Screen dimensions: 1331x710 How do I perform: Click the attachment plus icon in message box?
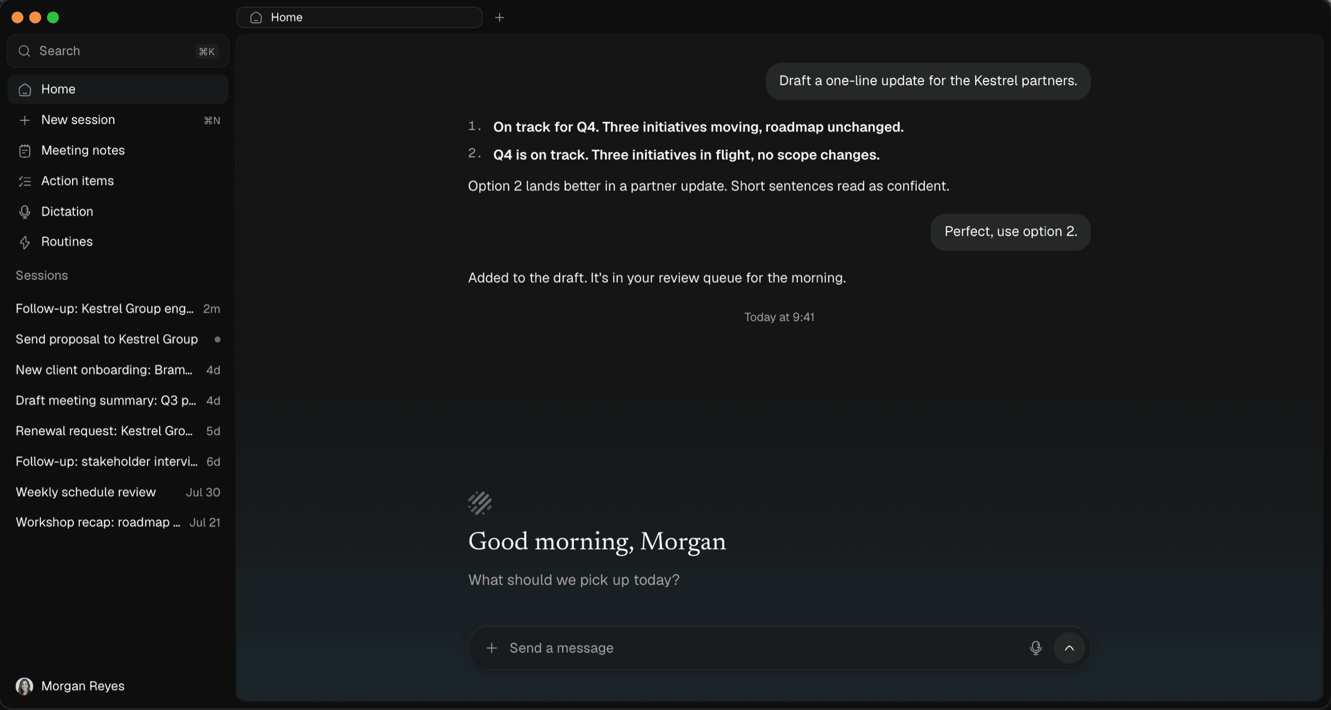(491, 648)
